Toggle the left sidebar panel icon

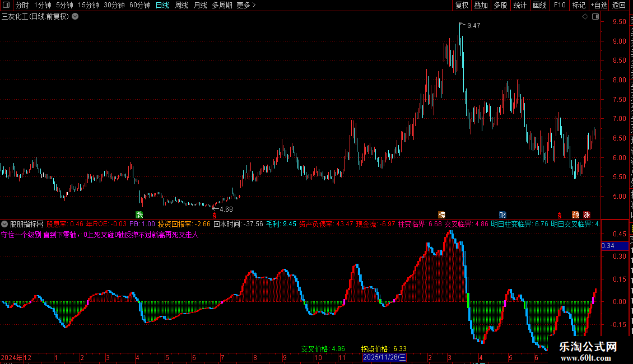(x=6, y=5)
